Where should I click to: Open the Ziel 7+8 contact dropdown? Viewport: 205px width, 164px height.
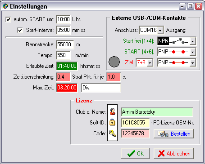150,62
